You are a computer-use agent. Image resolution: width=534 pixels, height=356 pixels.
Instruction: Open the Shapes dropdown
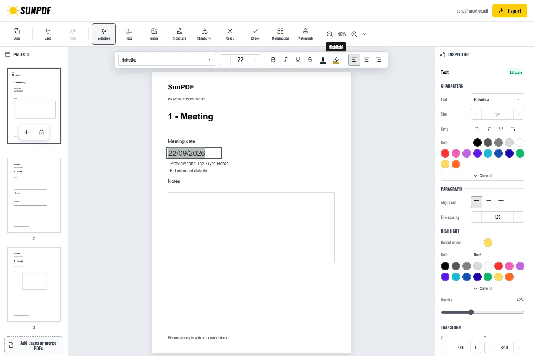click(x=204, y=34)
